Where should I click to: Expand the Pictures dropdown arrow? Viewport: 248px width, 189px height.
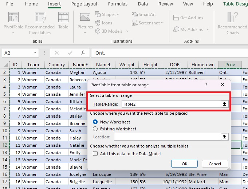[85, 32]
